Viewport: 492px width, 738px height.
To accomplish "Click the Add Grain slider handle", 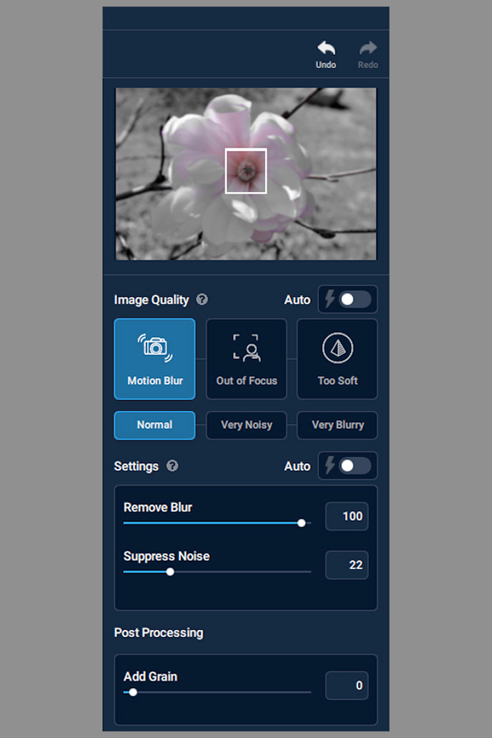I will coord(133,692).
